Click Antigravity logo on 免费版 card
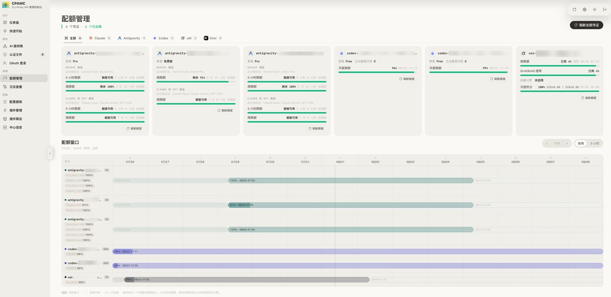The image size is (611, 297). (x=160, y=53)
